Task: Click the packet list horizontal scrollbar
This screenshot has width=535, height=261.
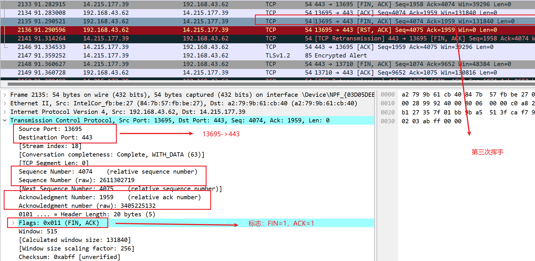Action: click(271, 84)
